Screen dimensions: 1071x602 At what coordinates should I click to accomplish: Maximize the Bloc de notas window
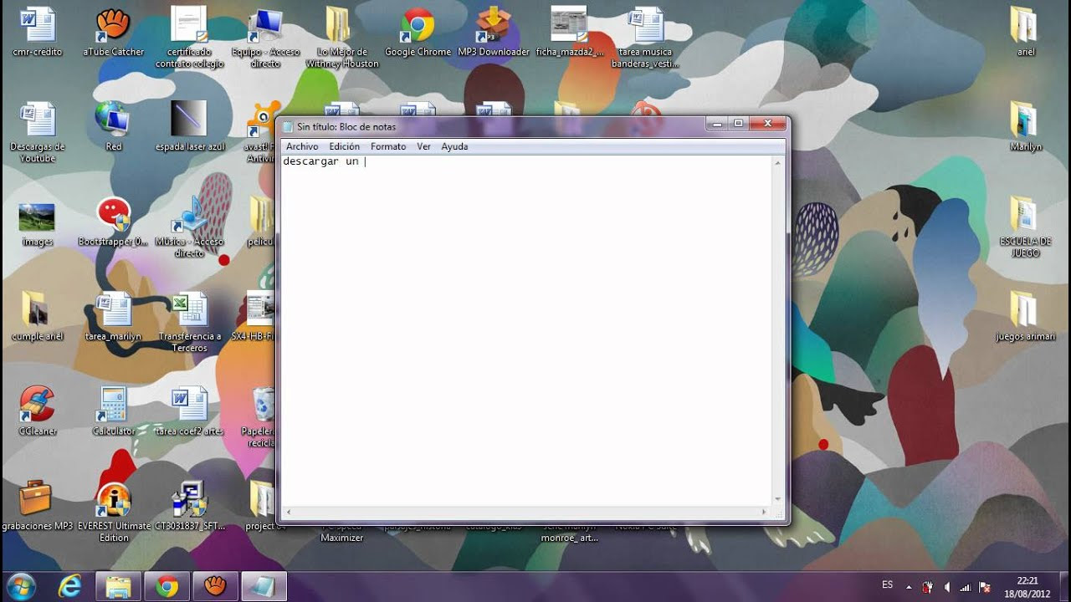pos(738,124)
